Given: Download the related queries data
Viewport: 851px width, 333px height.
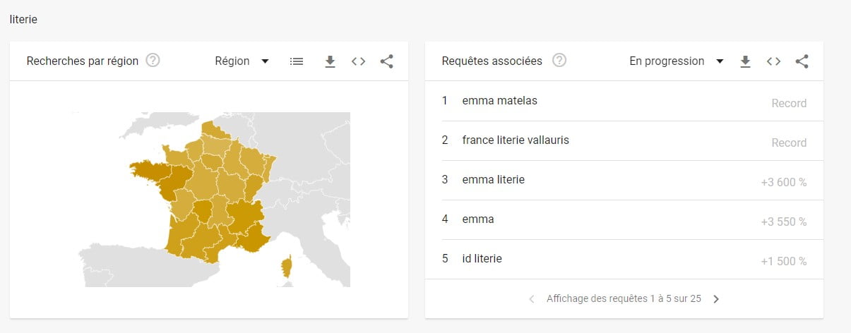Looking at the screenshot, I should pos(745,61).
